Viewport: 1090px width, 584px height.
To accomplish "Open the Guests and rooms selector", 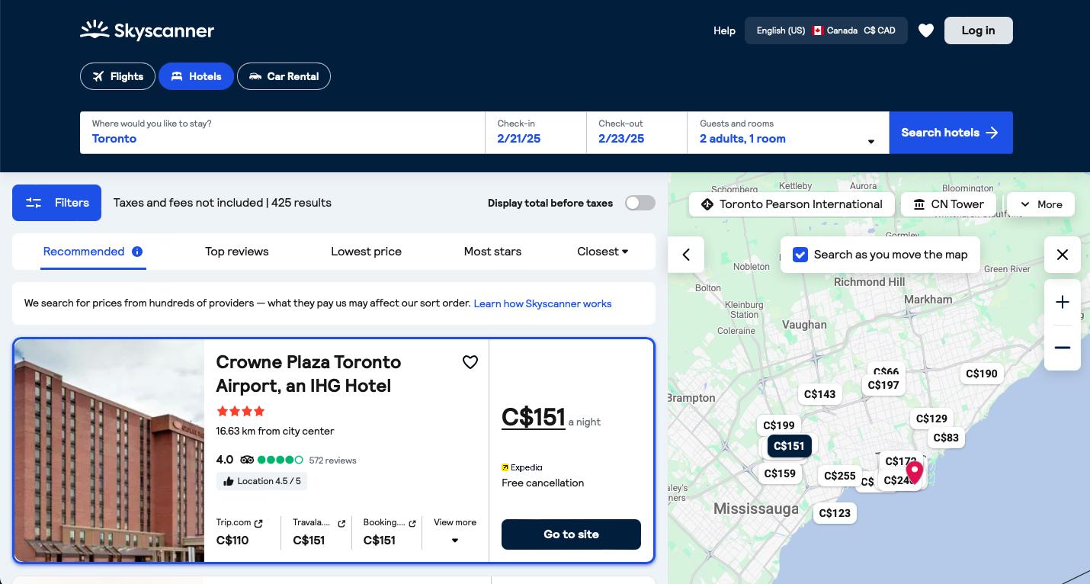I will click(x=788, y=133).
